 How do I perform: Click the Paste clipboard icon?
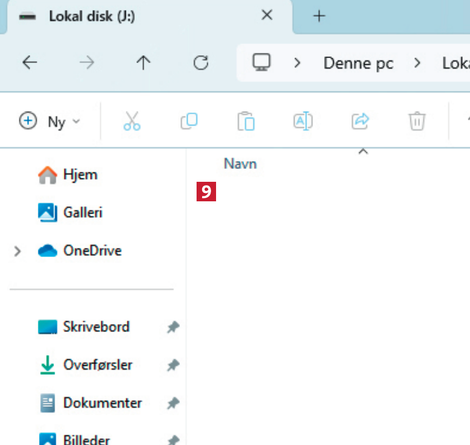pyautogui.click(x=246, y=121)
